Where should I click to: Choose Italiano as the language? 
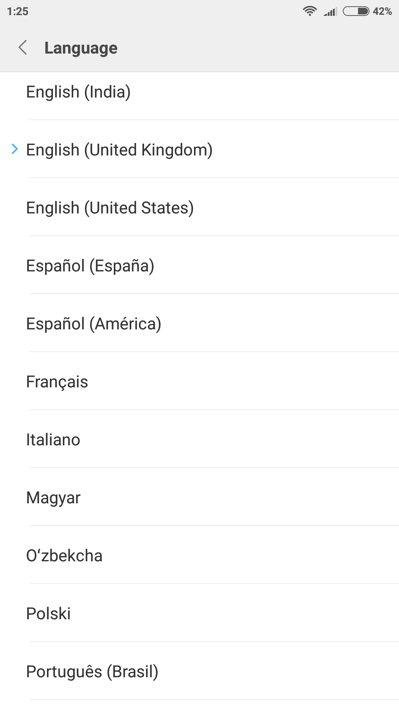53,440
